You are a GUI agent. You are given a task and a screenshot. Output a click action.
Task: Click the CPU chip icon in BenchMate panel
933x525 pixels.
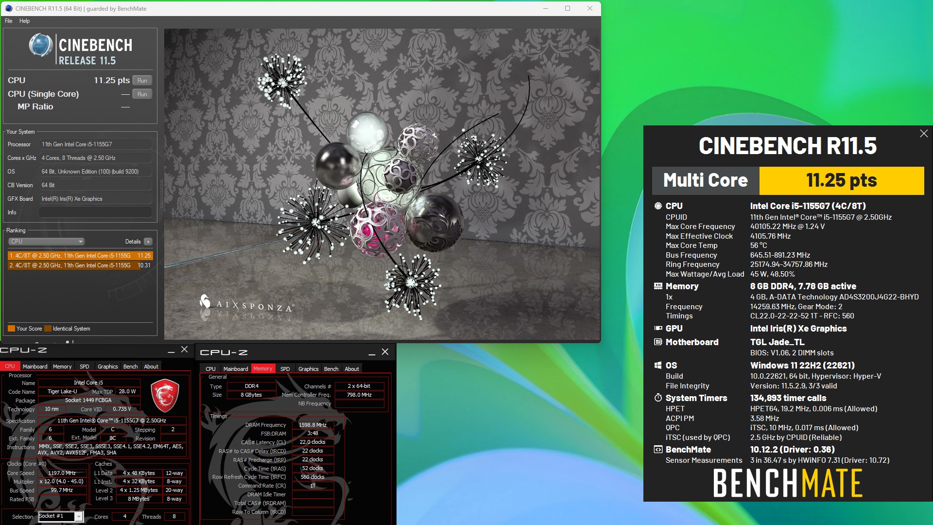tap(658, 206)
